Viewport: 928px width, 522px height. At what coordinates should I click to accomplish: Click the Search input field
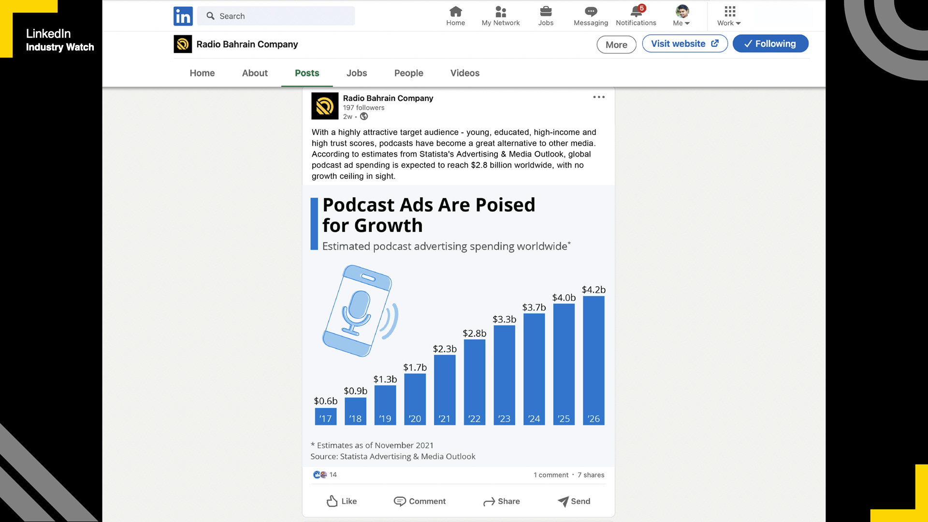tap(276, 16)
